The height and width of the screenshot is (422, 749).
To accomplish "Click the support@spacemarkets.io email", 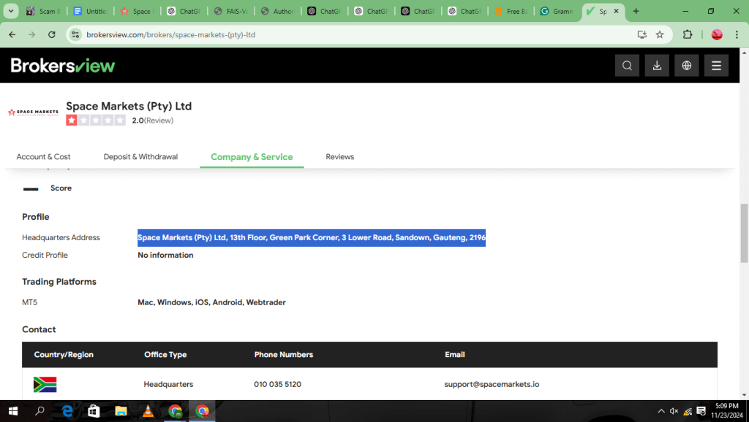I will [x=492, y=384].
